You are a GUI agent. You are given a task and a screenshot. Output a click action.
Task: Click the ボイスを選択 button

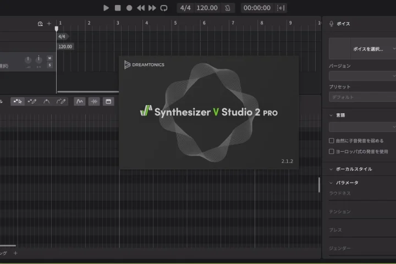click(x=363, y=49)
